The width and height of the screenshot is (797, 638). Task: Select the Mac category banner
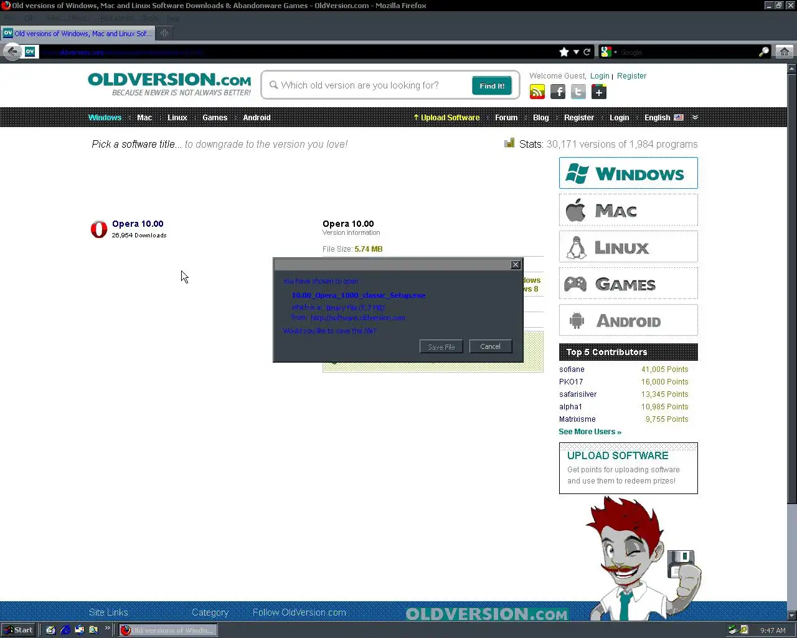click(x=628, y=210)
